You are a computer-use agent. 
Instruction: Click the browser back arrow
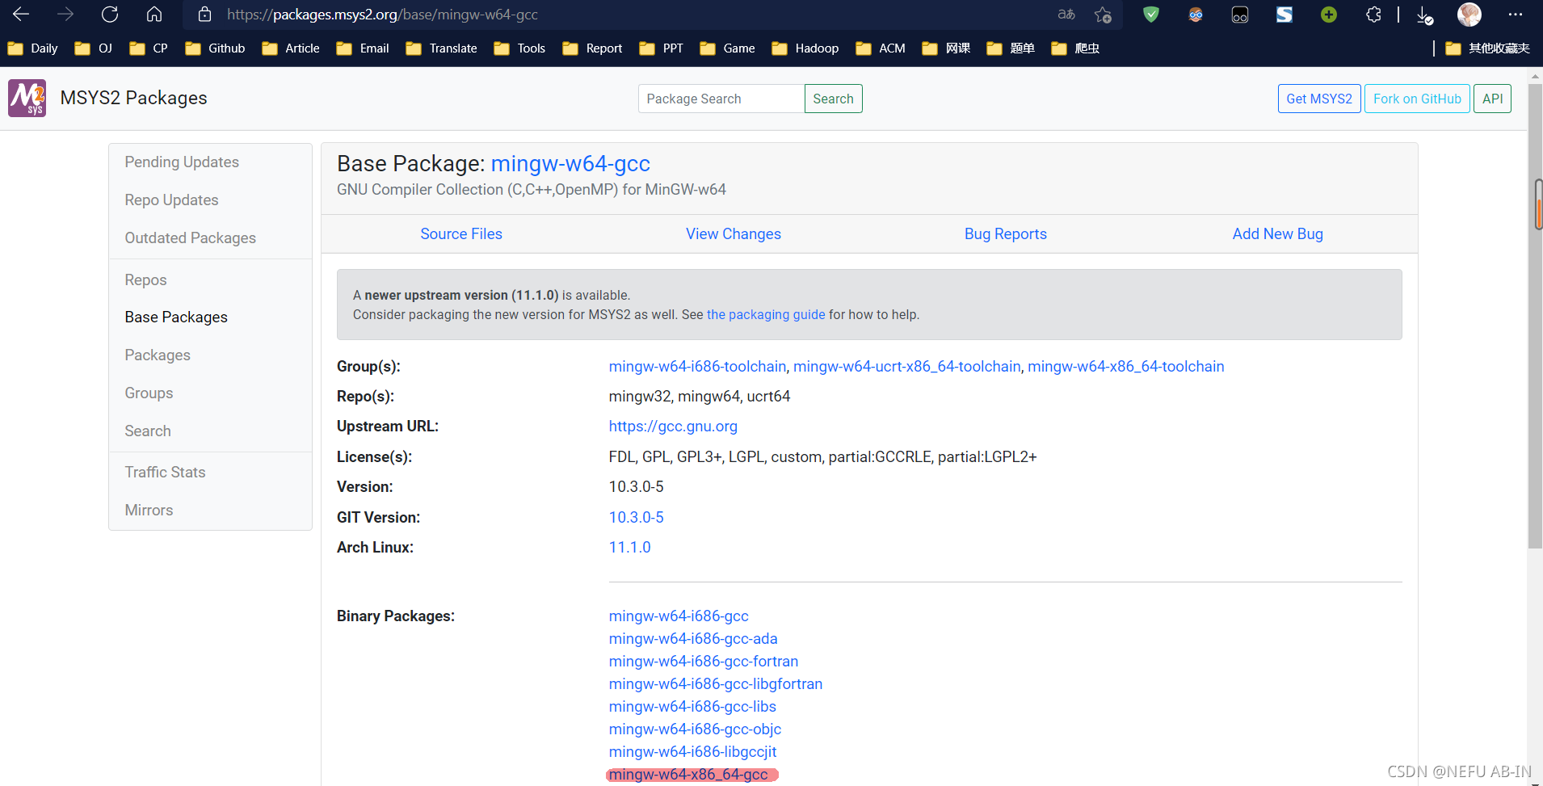pos(21,15)
